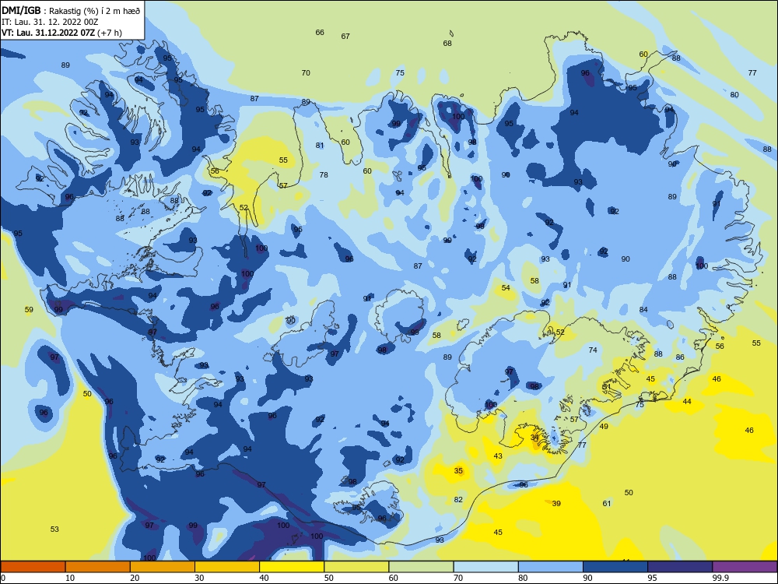Click the 30–40 golden legend swatch
This screenshot has width=778, height=584.
[227, 567]
